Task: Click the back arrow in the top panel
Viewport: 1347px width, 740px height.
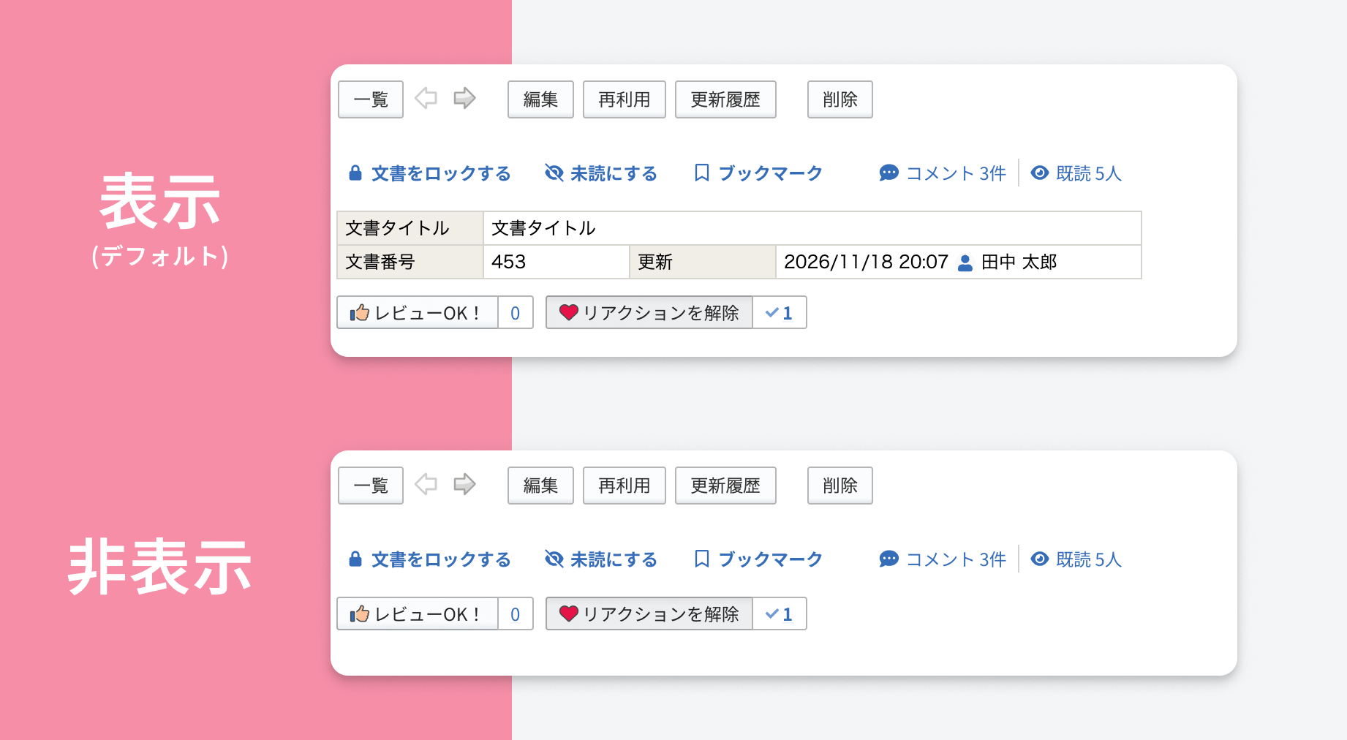Action: coord(426,98)
